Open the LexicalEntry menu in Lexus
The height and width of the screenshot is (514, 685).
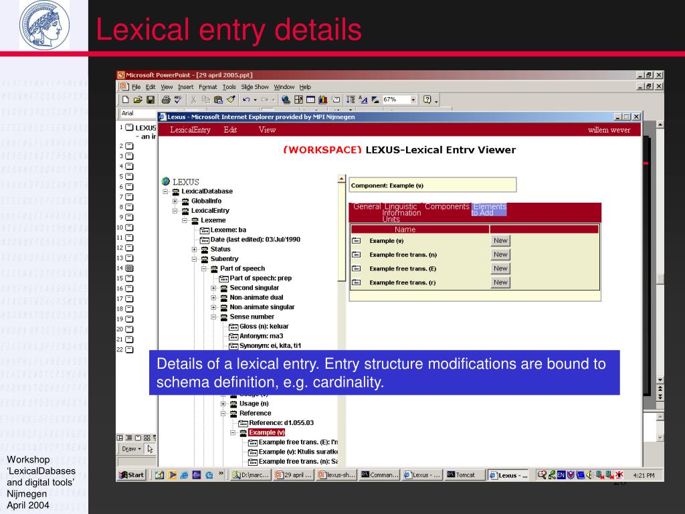[x=190, y=130]
